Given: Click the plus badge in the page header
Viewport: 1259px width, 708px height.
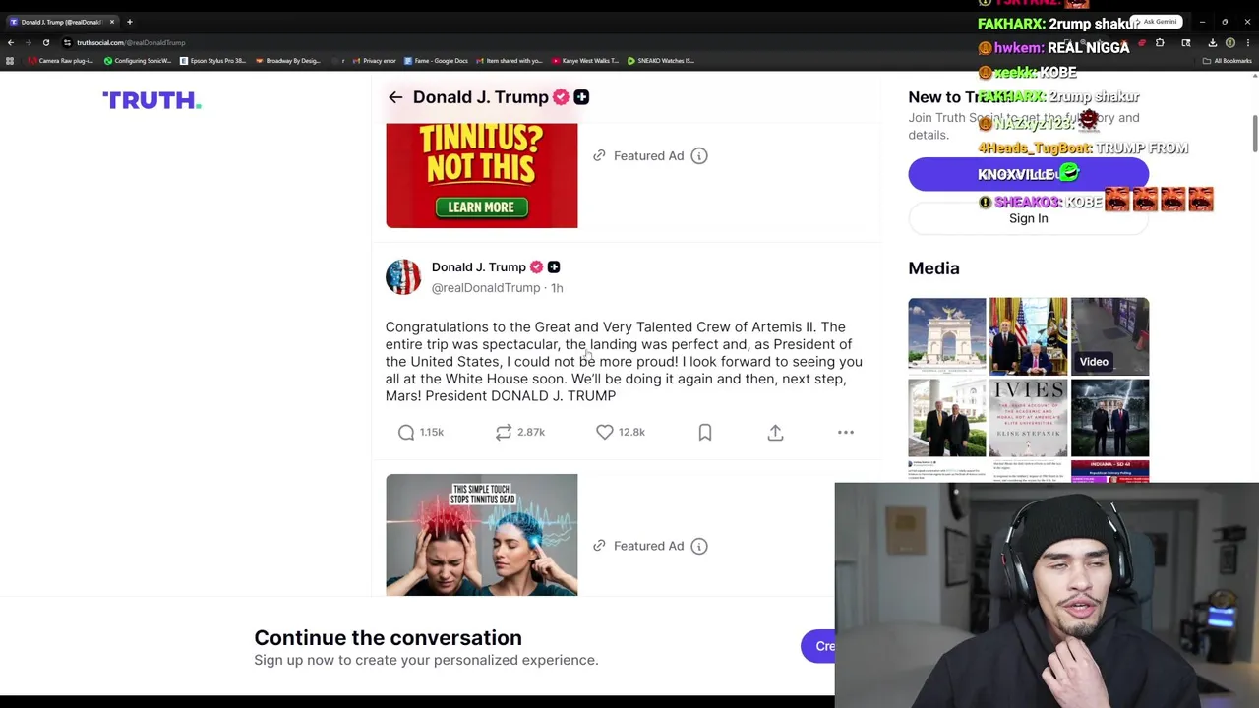Looking at the screenshot, I should click(x=581, y=97).
